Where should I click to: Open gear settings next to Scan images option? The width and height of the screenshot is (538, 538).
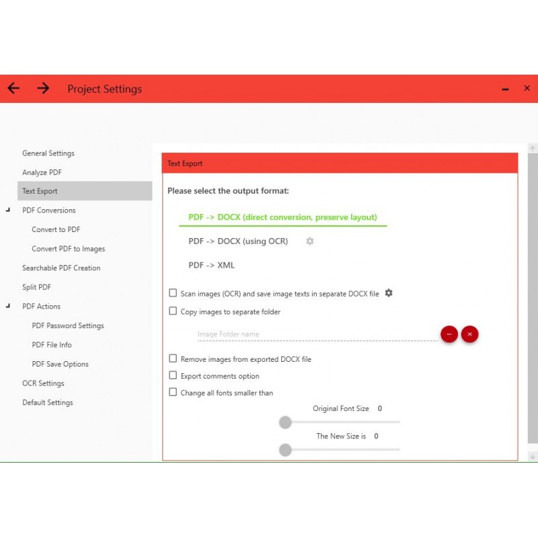(389, 293)
